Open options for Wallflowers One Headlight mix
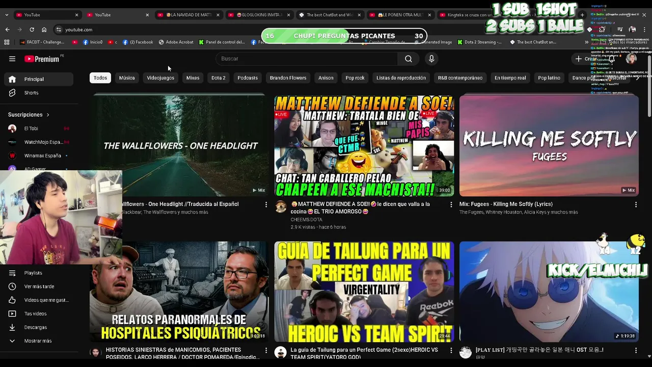The width and height of the screenshot is (652, 367). click(x=266, y=204)
